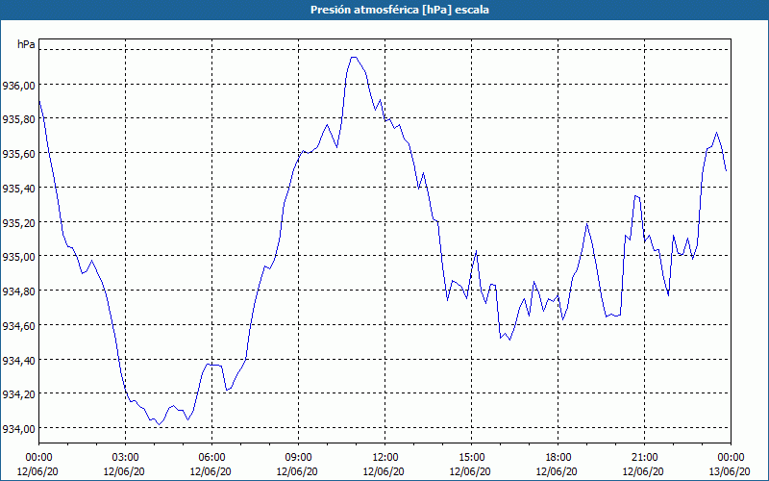Screen dimensions: 769x481
Task: Click the 12/06/20 date under 06:00
Action: tap(211, 471)
